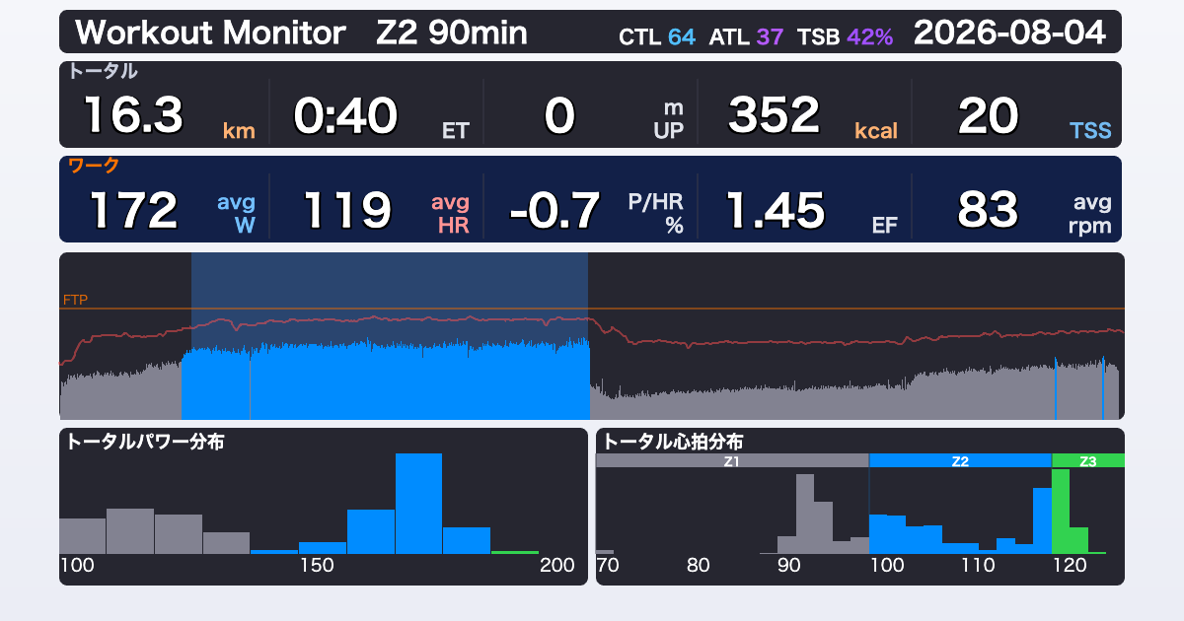Select the 119 avg HR value

pos(346,210)
